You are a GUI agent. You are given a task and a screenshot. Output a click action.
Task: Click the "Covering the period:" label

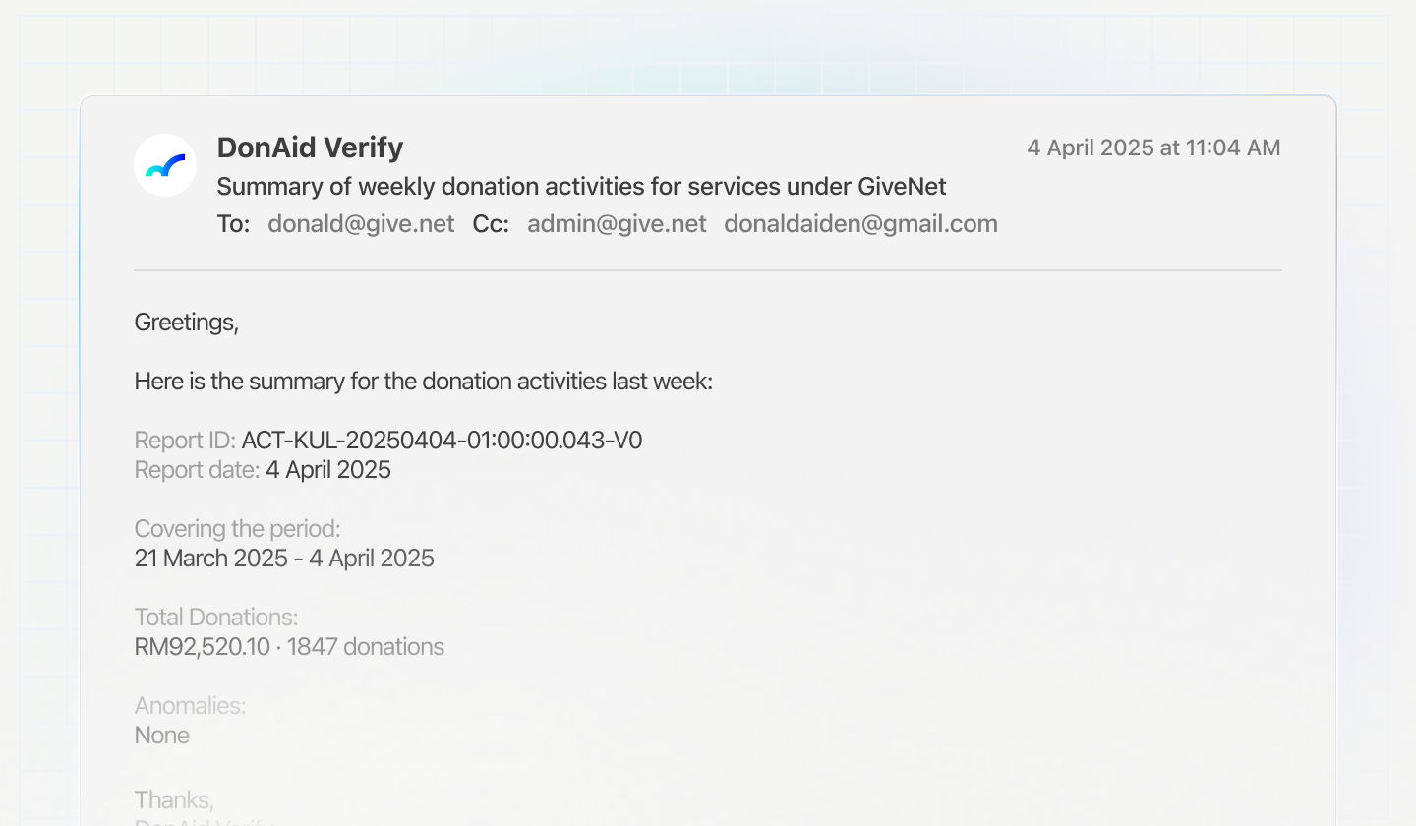click(237, 529)
